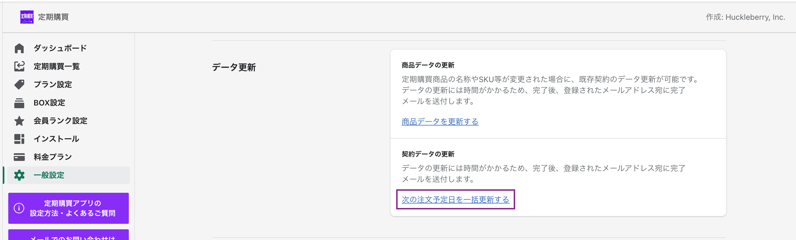The height and width of the screenshot is (240, 796).
Task: Click the purple 定期購買 app logo
Action: (x=27, y=17)
